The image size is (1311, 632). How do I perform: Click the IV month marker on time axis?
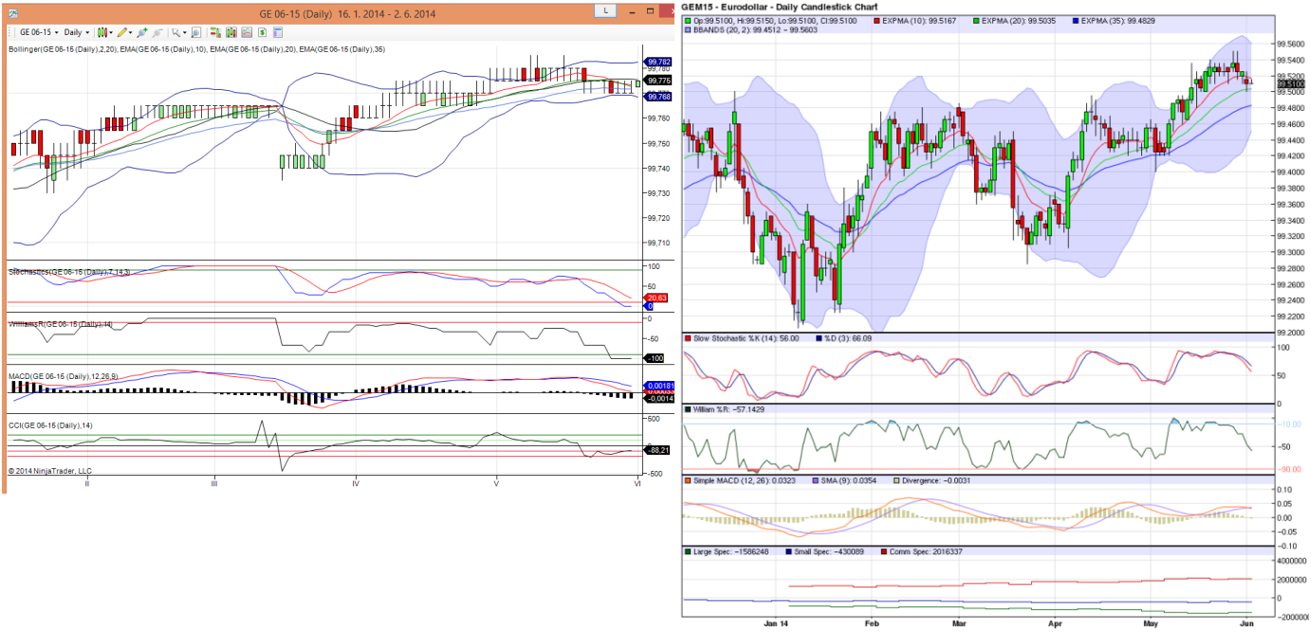(x=355, y=482)
